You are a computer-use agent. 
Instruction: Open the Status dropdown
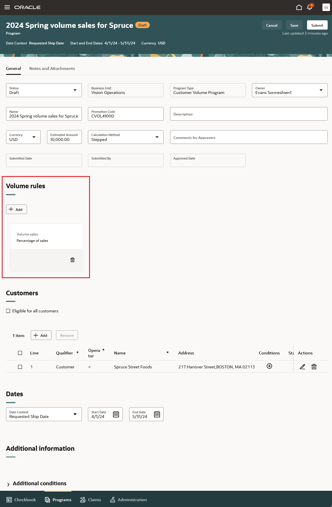coord(44,90)
